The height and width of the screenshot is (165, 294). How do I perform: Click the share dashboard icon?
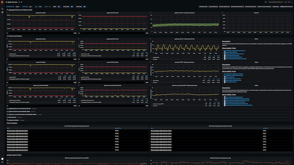point(22,2)
